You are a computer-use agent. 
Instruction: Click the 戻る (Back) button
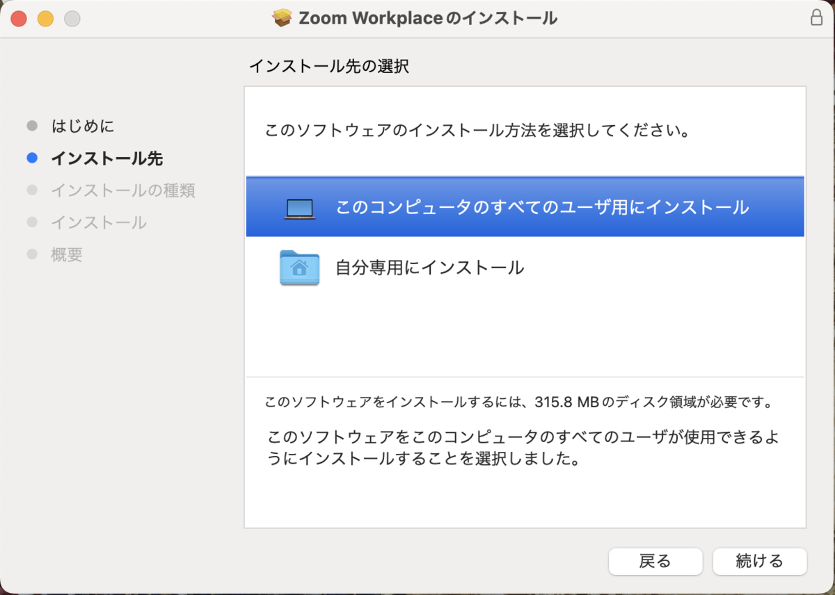655,561
